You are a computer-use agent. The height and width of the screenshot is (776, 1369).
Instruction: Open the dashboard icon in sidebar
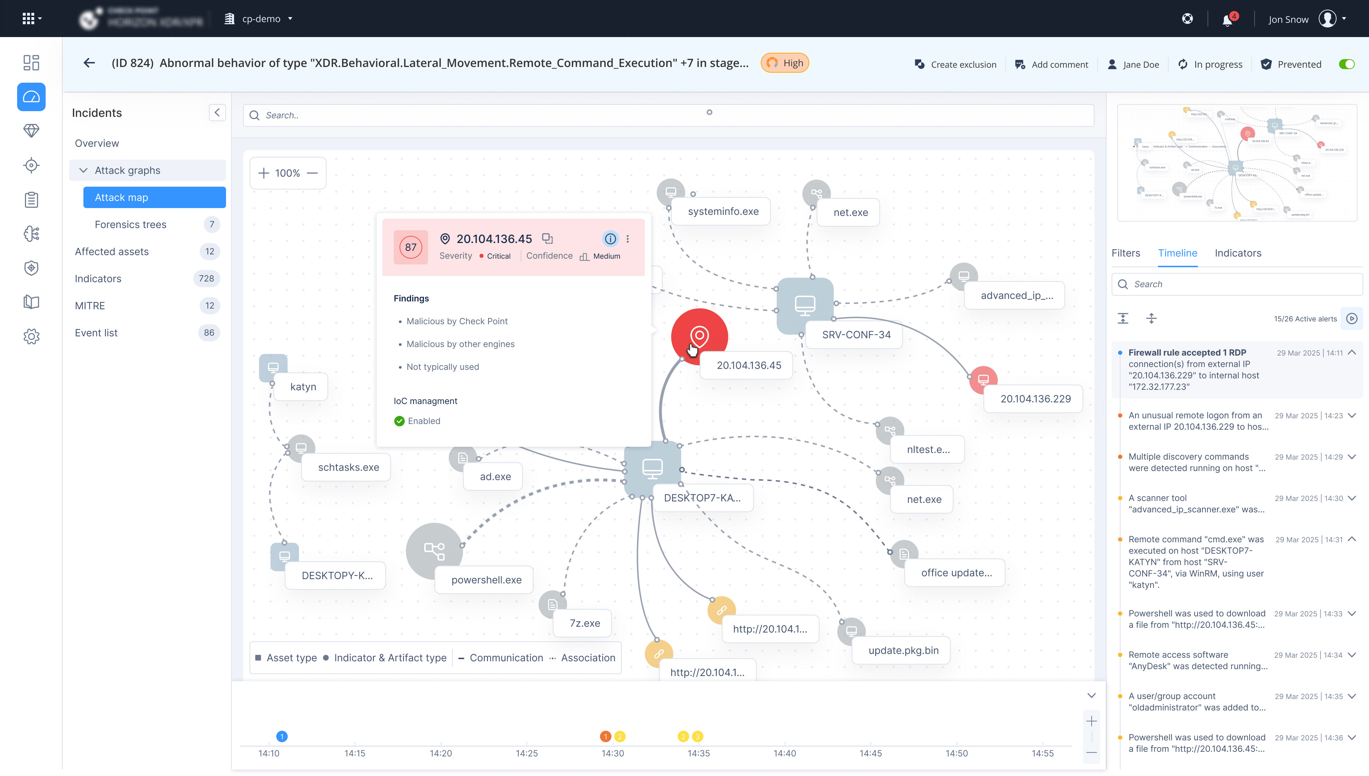click(31, 62)
